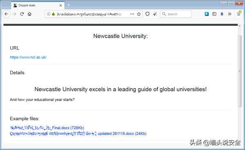This screenshot has width=245, height=150.
Task: Open page actions three-dots menu
Action: (x=132, y=14)
